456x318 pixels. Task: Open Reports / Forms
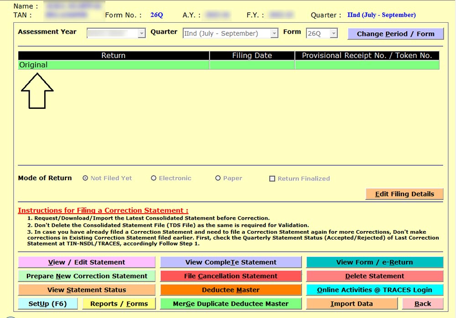[x=119, y=304]
